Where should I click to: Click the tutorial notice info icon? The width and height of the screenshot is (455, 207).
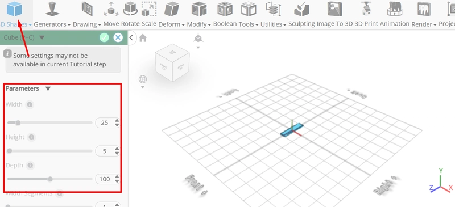[x=7, y=53]
